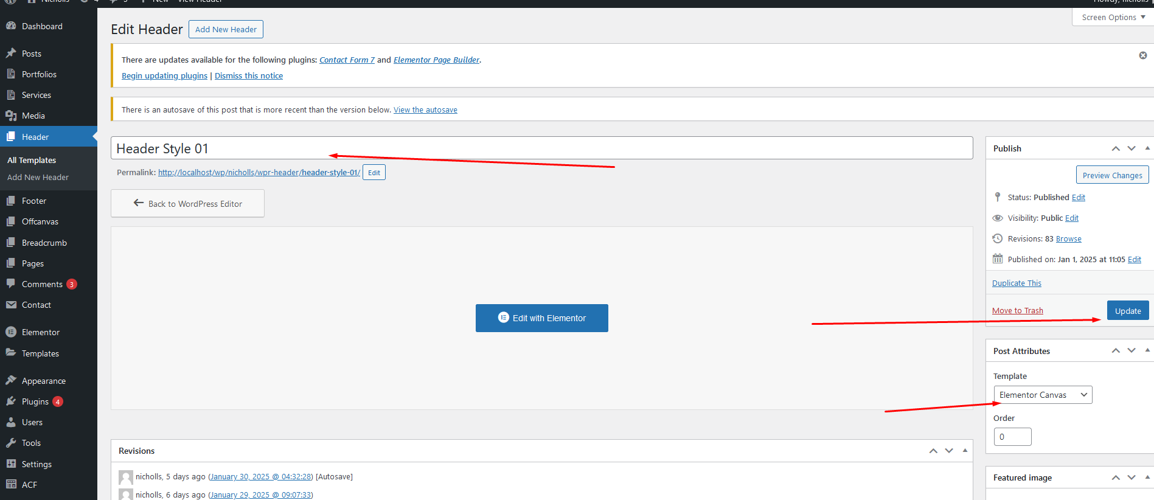The width and height of the screenshot is (1154, 500).
Task: Open Dashboard from the sidebar
Action: coord(42,26)
